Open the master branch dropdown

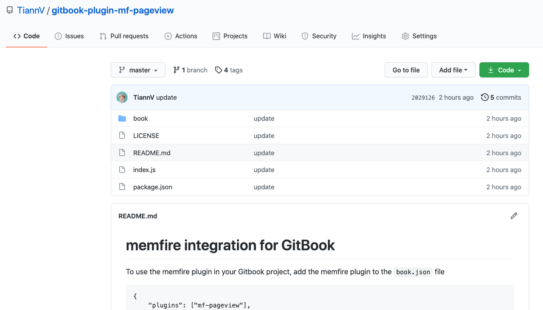pyautogui.click(x=138, y=70)
